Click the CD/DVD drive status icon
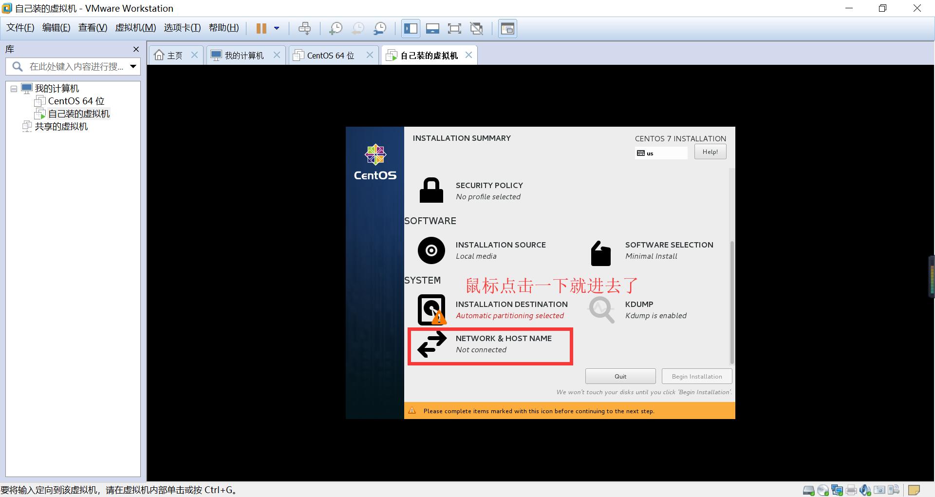Viewport: 935px width, 497px height. tap(823, 490)
